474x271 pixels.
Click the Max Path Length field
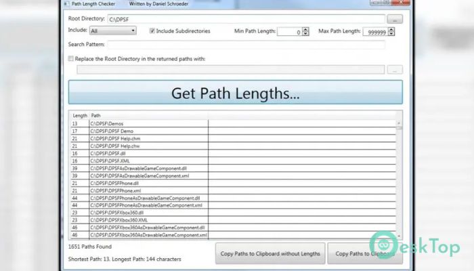375,32
